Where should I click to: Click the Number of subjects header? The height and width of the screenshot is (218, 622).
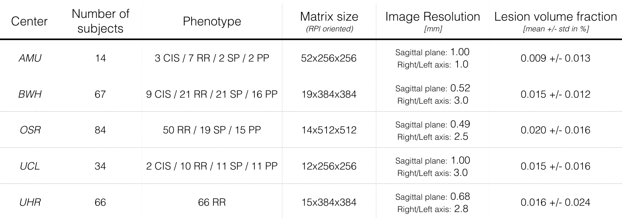[100, 21]
